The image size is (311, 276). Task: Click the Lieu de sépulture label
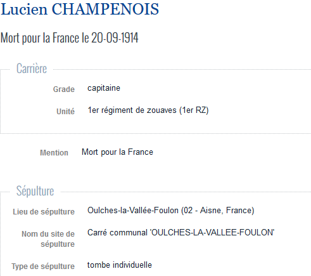(44, 212)
